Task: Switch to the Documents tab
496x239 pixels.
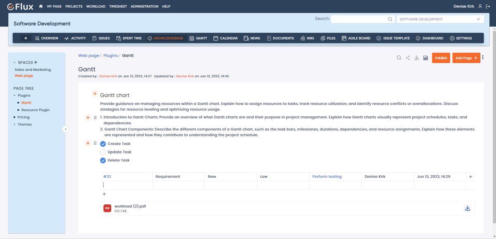Action: point(280,38)
